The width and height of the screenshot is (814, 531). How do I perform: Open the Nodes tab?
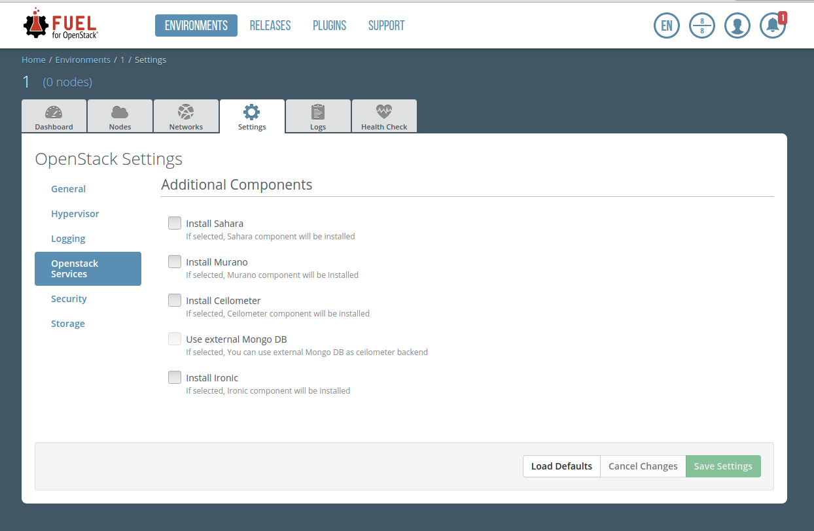point(120,117)
